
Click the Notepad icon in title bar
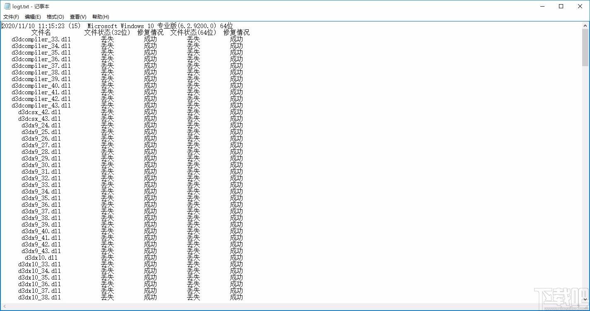pos(7,6)
